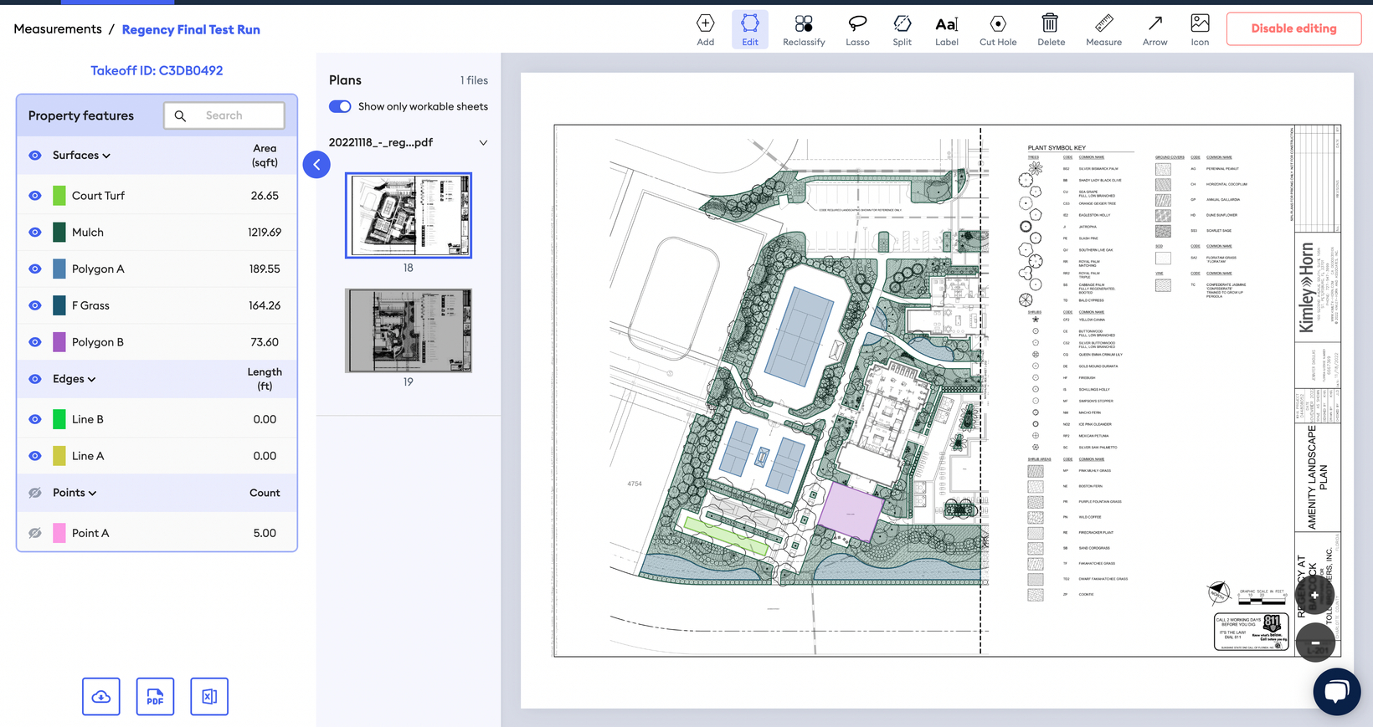1373x727 pixels.
Task: Open the Reclassify tool
Action: (x=804, y=30)
